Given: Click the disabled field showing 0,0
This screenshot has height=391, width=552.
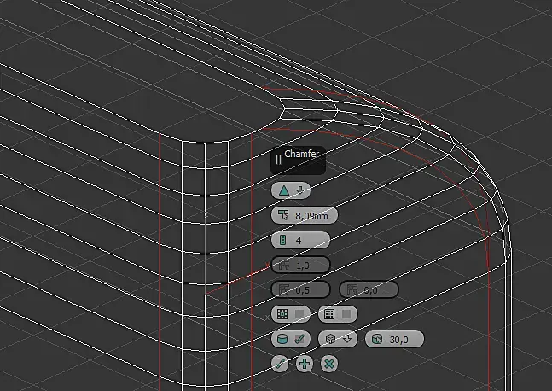Looking at the screenshot, I should (369, 290).
